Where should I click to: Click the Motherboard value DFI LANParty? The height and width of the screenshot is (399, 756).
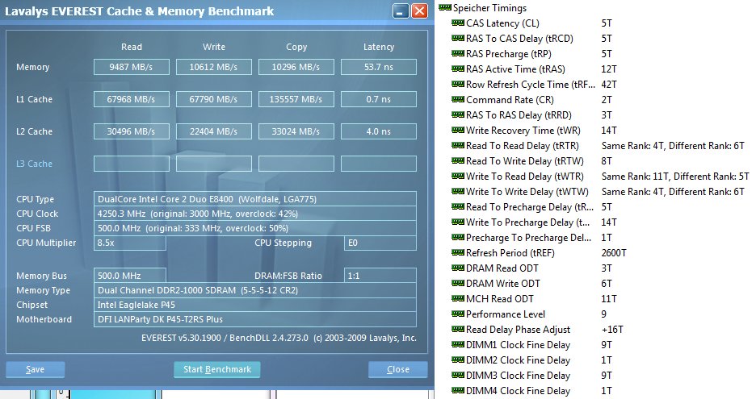coord(255,319)
